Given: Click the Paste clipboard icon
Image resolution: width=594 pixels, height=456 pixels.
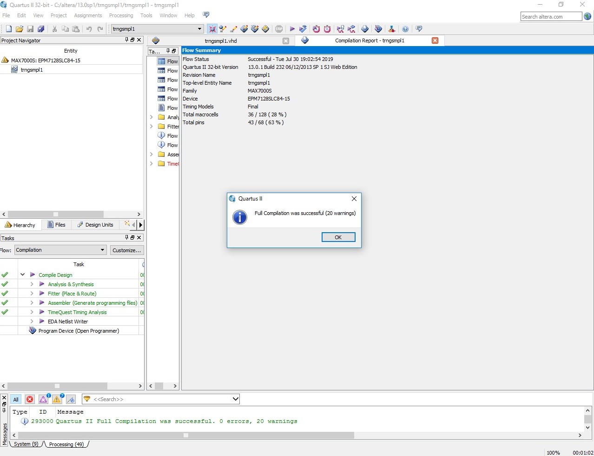Looking at the screenshot, I should (x=76, y=29).
